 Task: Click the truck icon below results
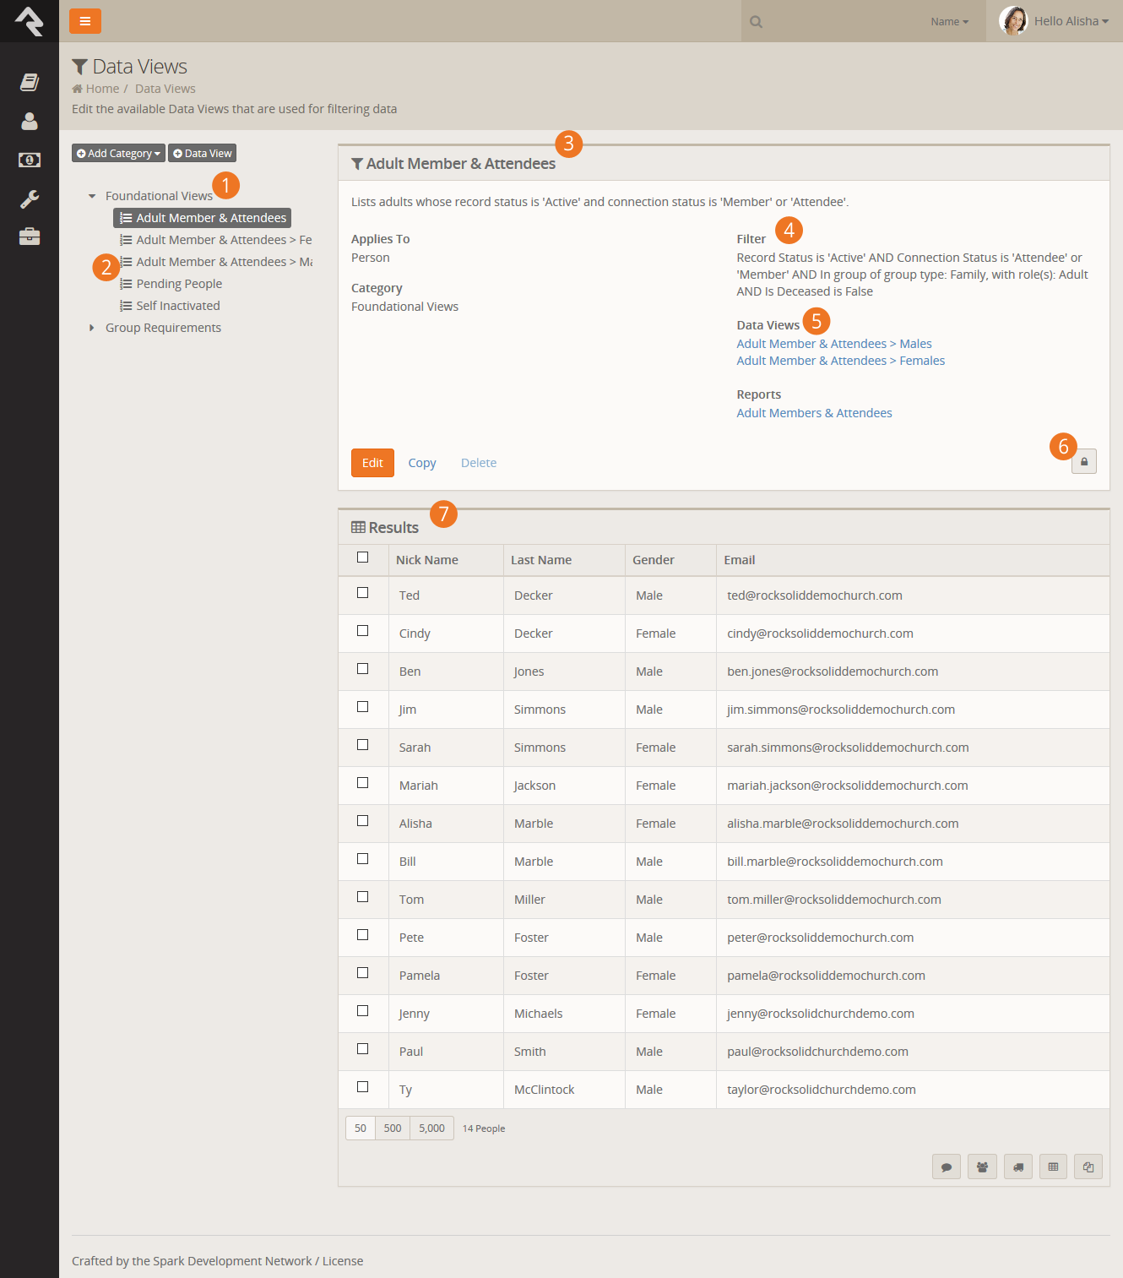(x=1018, y=1167)
